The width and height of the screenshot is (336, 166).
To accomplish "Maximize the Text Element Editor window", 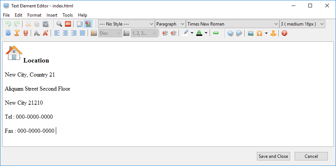I will click(x=310, y=6).
